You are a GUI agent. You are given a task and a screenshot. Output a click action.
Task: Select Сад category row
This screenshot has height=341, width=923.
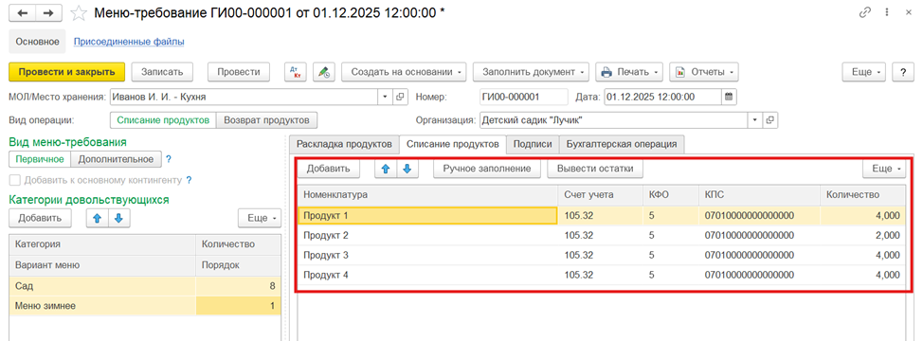pyautogui.click(x=145, y=286)
